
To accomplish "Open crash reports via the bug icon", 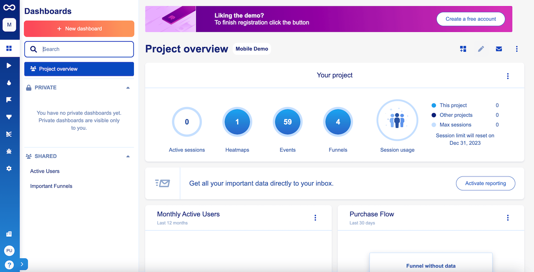I will [9, 151].
